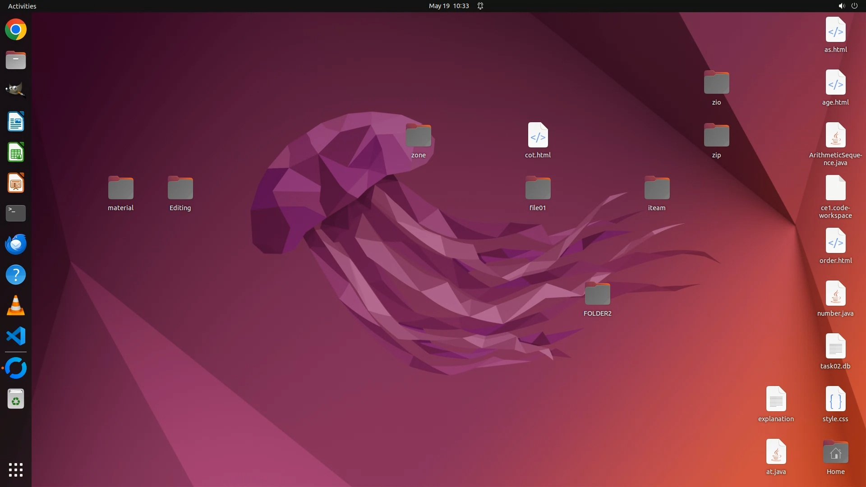Open the system menu via power icon
Image resolution: width=866 pixels, height=487 pixels.
point(854,6)
